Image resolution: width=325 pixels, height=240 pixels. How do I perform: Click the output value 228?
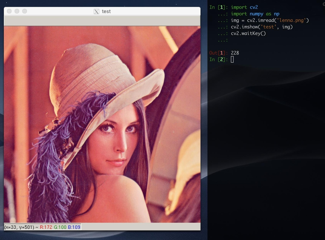(235, 53)
